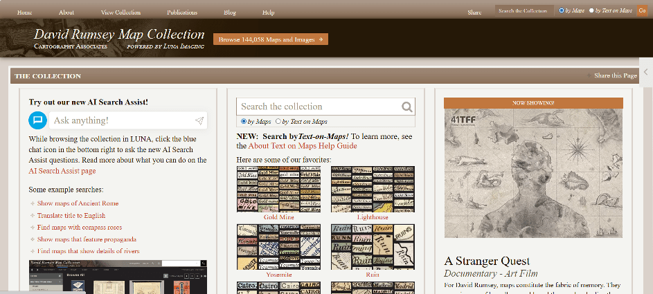
Task: Open the Yosemite thumbnail collage
Action: coord(278,246)
